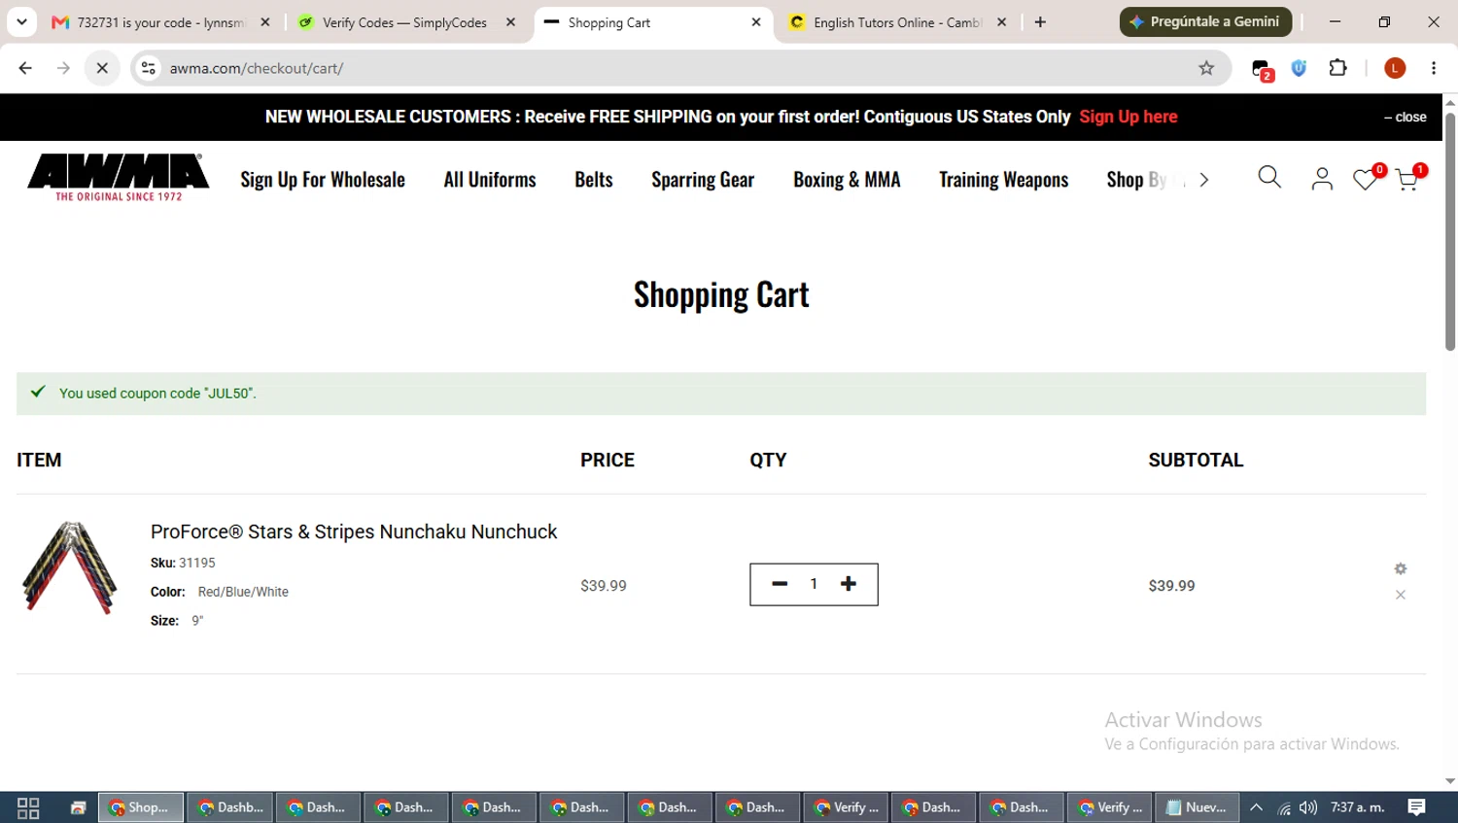Image resolution: width=1458 pixels, height=823 pixels.
Task: Close the Verify Codes — SimplyCodes tab
Action: pos(511,22)
